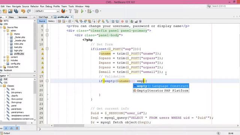Click the Previous Bookmark icon in editor toolbar
Image resolution: width=240 pixels, height=135 pixels.
pyautogui.click(x=99, y=21)
